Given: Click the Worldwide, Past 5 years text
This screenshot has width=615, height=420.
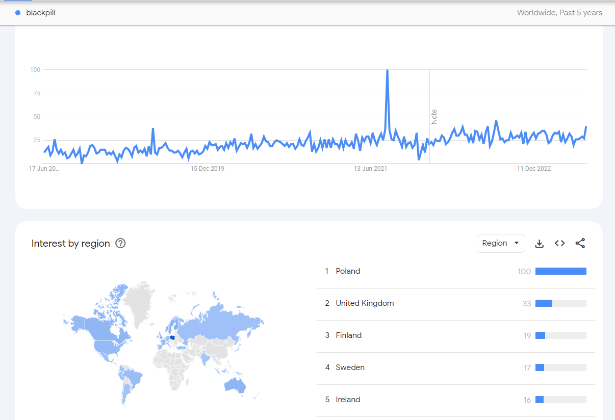Looking at the screenshot, I should click(559, 13).
